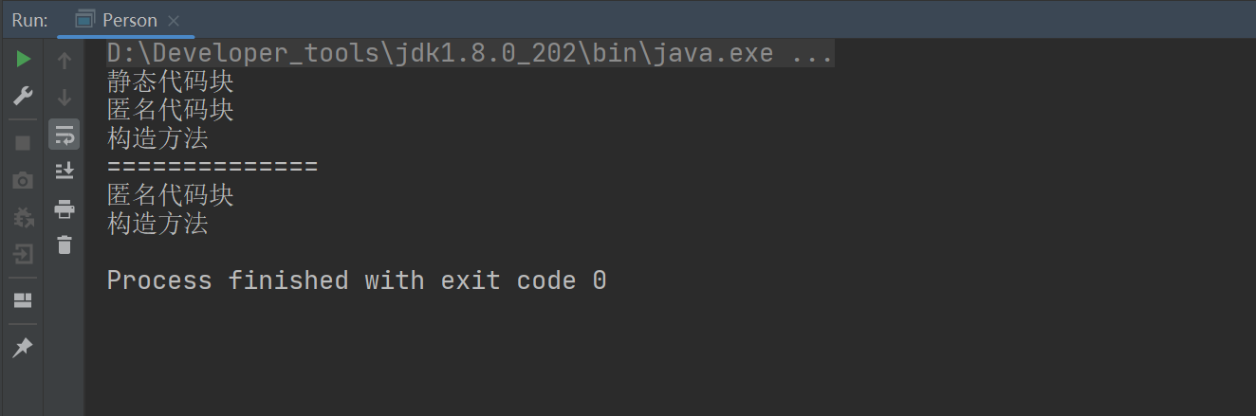Click Up the Stack Trace arrow
1256x416 pixels.
click(65, 62)
